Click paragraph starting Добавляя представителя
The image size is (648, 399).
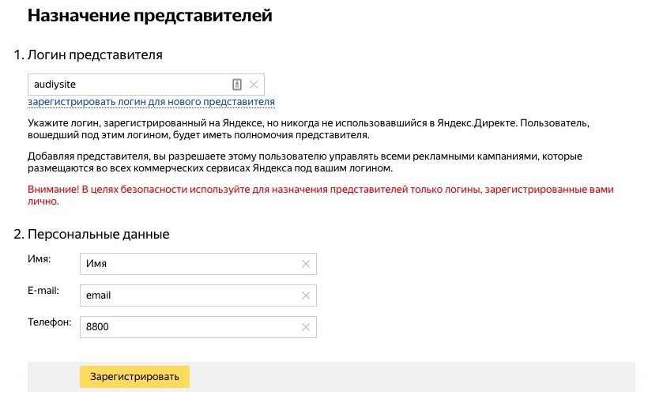tap(305, 162)
